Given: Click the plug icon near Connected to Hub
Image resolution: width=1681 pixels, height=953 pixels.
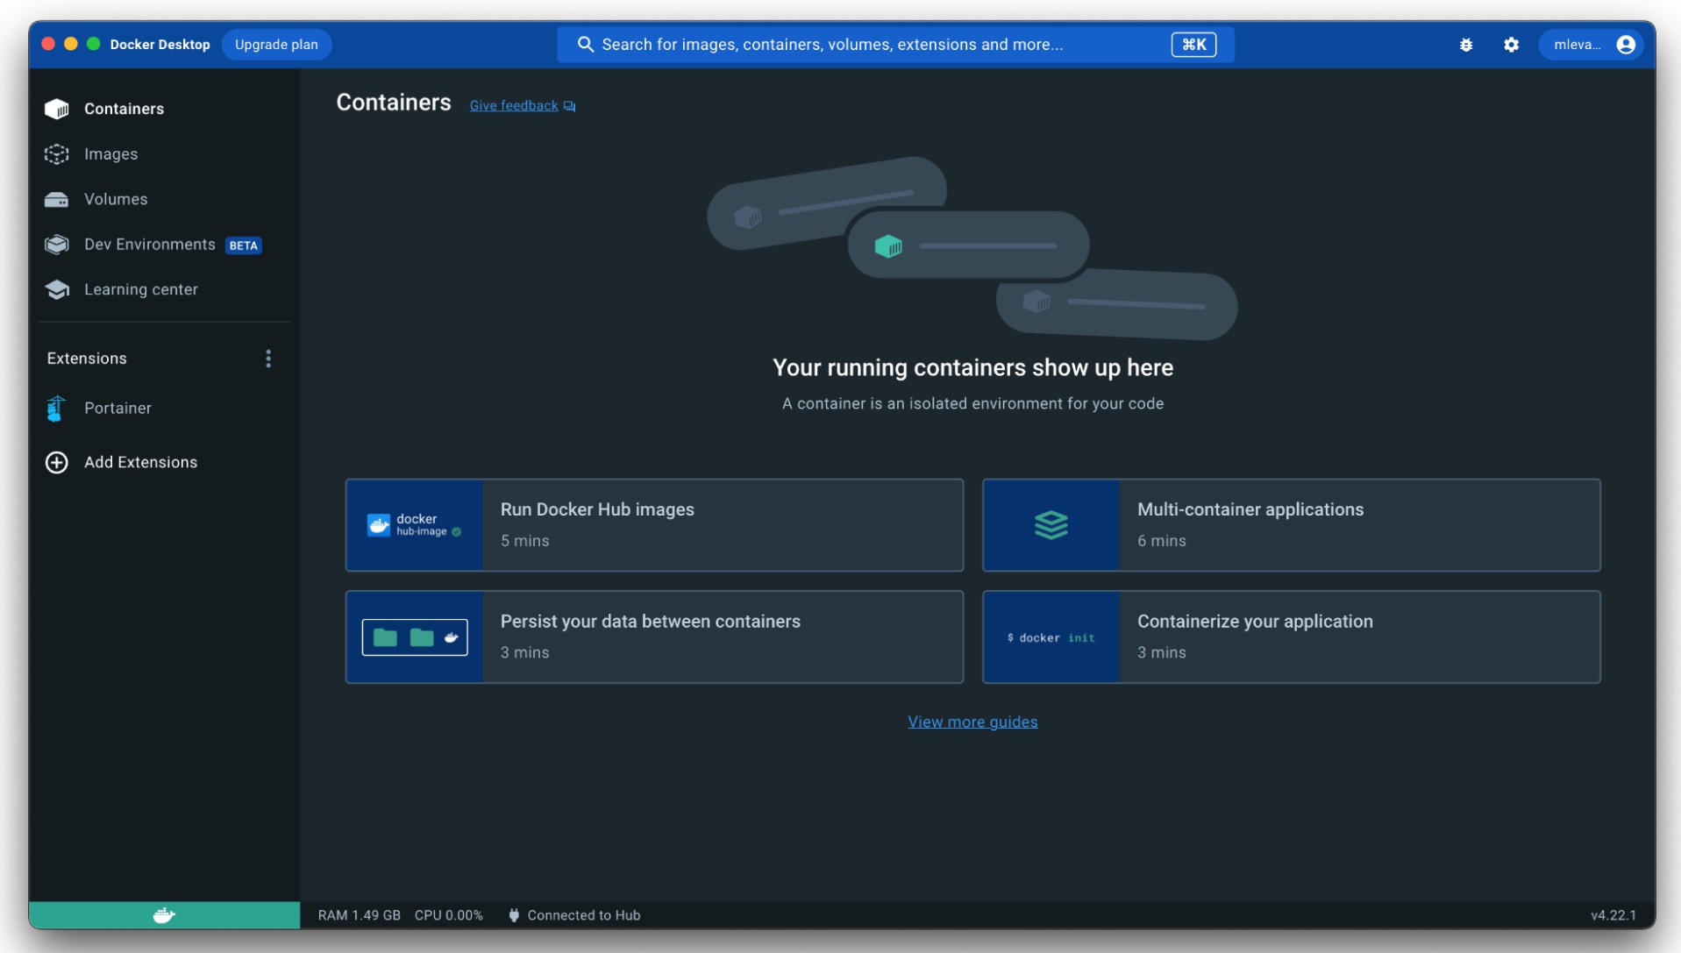Looking at the screenshot, I should [x=514, y=915].
